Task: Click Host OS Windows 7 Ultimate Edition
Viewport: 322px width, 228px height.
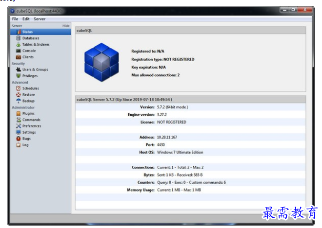Action: pyautogui.click(x=180, y=152)
